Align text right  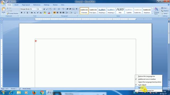click(x=60, y=13)
